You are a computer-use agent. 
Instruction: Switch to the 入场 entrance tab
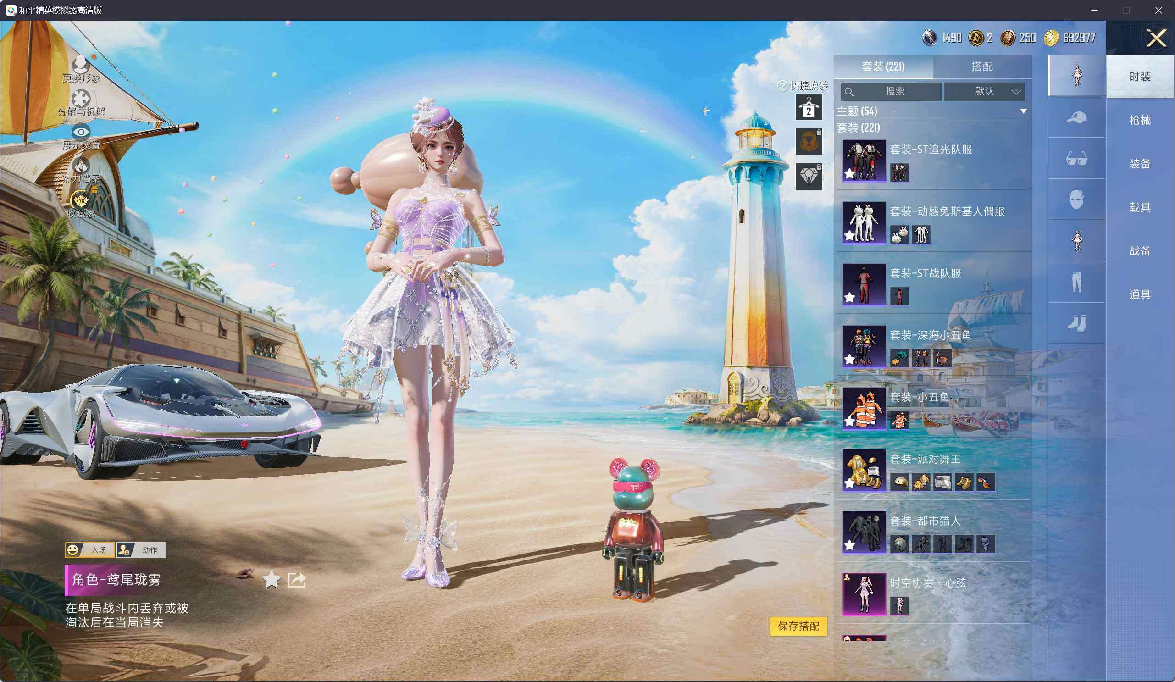(89, 550)
